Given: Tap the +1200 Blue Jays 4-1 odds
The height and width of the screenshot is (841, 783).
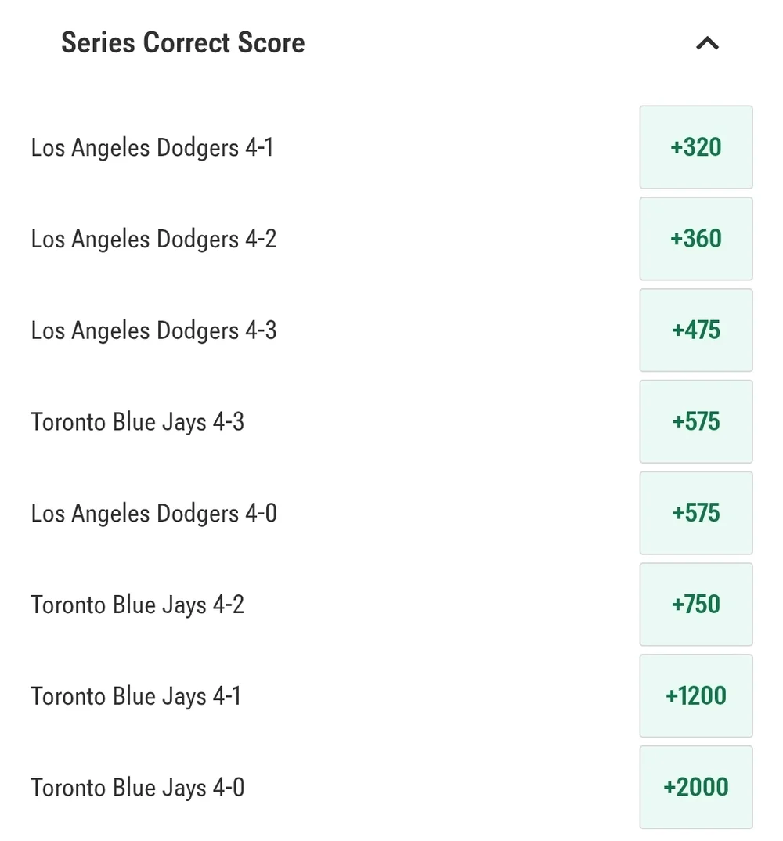Looking at the screenshot, I should 695,696.
